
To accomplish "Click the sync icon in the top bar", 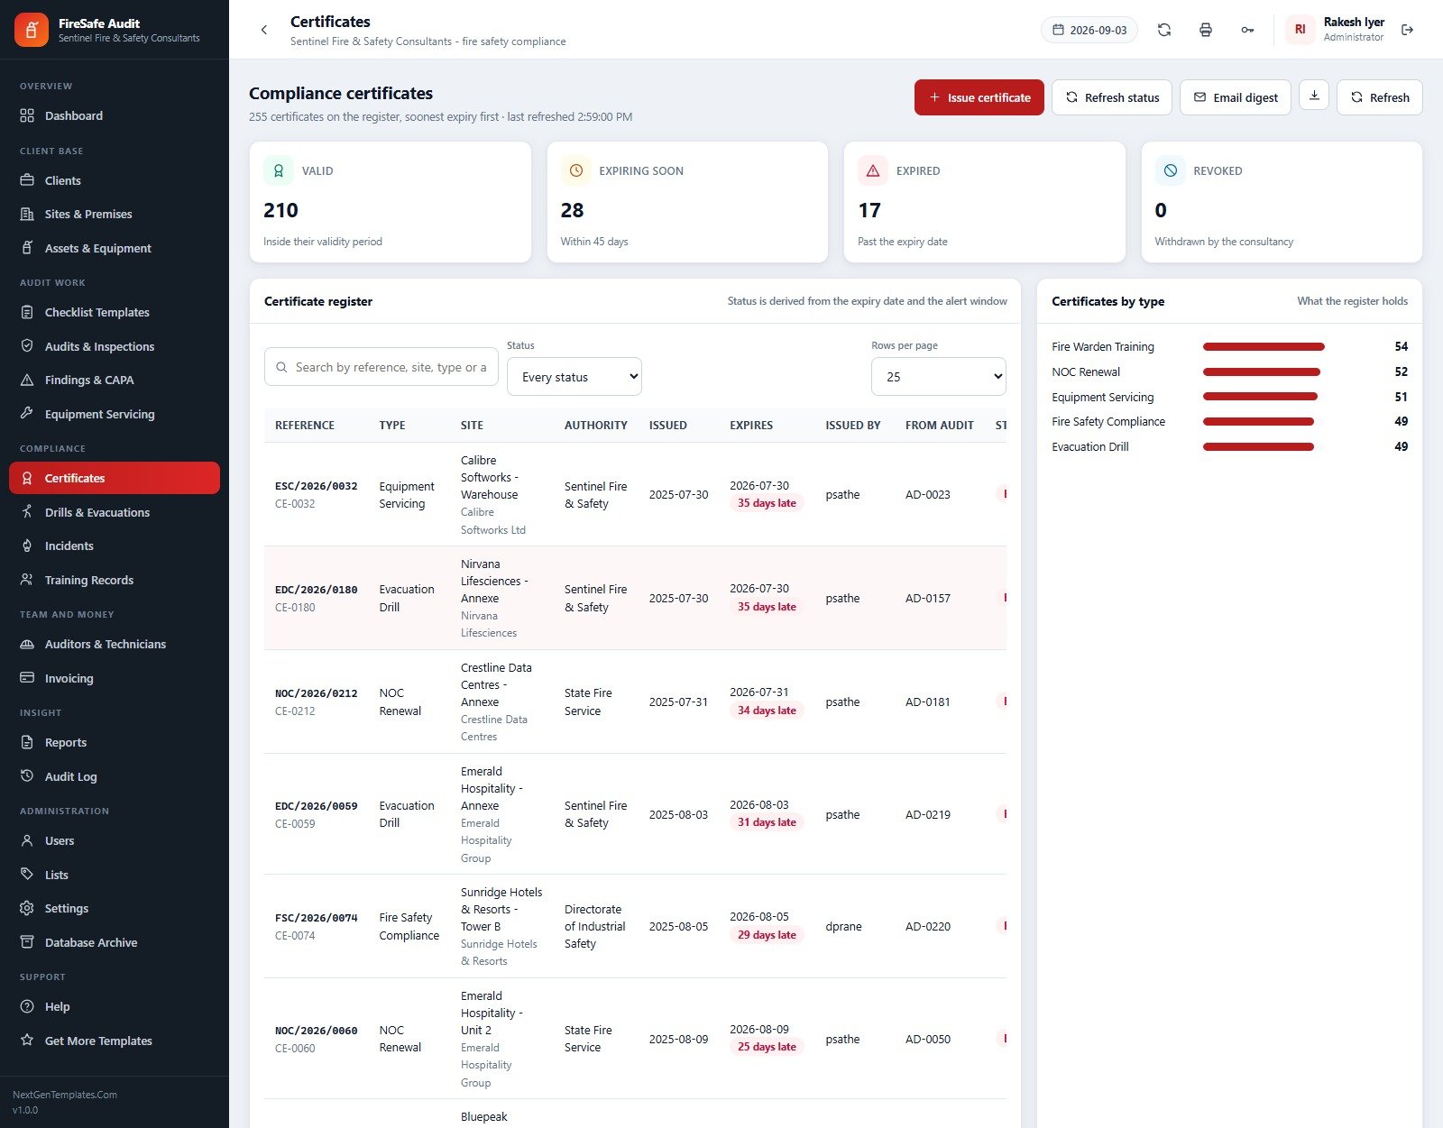I will pos(1164,30).
